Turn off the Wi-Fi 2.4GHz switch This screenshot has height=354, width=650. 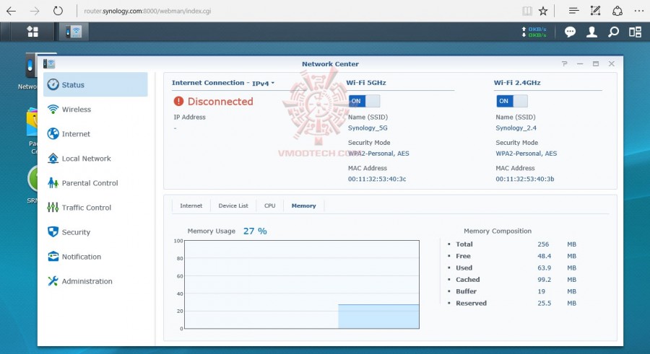pyautogui.click(x=512, y=101)
